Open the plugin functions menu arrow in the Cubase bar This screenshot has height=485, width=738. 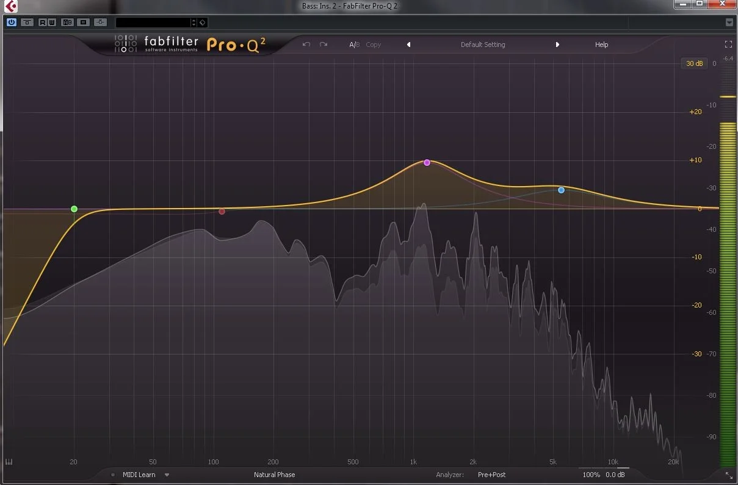(x=729, y=23)
